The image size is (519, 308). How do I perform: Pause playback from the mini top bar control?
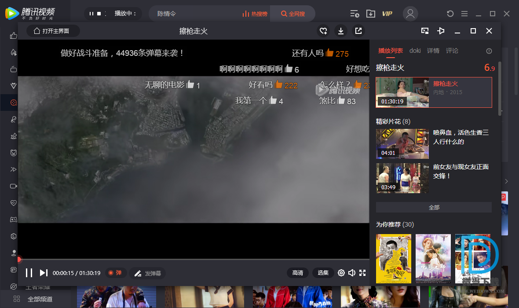[x=91, y=14]
